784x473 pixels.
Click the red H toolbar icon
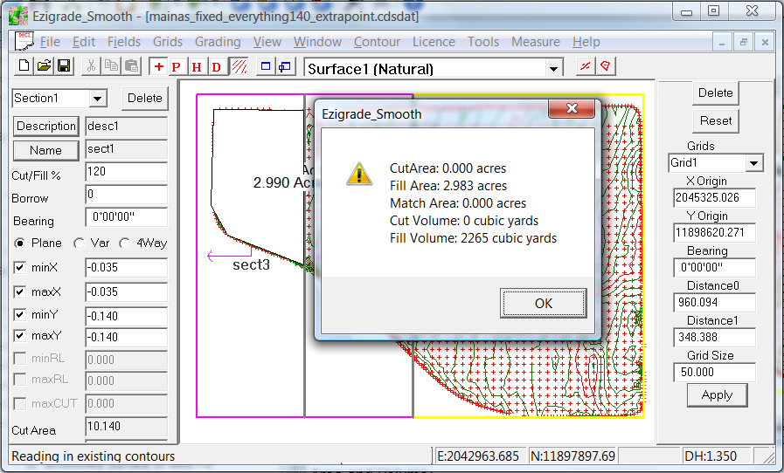click(x=197, y=67)
